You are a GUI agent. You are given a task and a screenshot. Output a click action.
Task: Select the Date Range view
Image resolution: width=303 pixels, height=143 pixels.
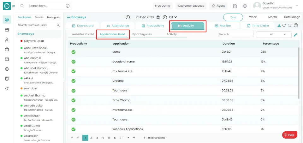(292, 17)
